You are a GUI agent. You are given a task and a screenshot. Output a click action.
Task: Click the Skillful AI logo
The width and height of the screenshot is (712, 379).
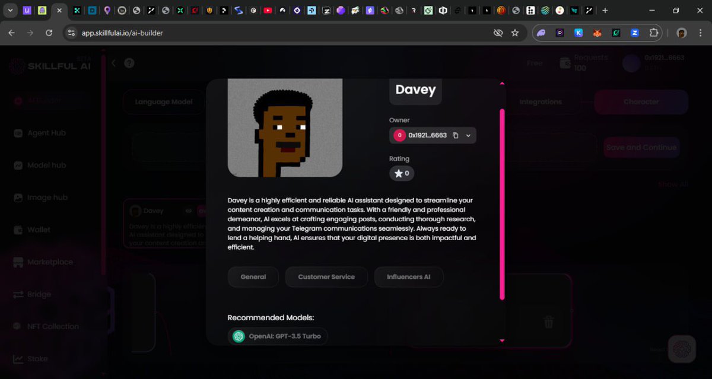pyautogui.click(x=50, y=66)
